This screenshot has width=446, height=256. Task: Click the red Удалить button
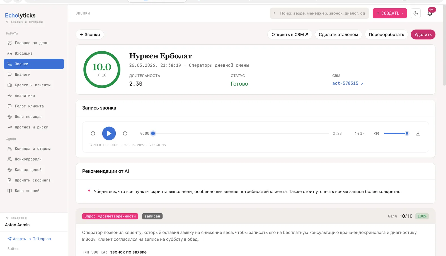[x=423, y=35]
